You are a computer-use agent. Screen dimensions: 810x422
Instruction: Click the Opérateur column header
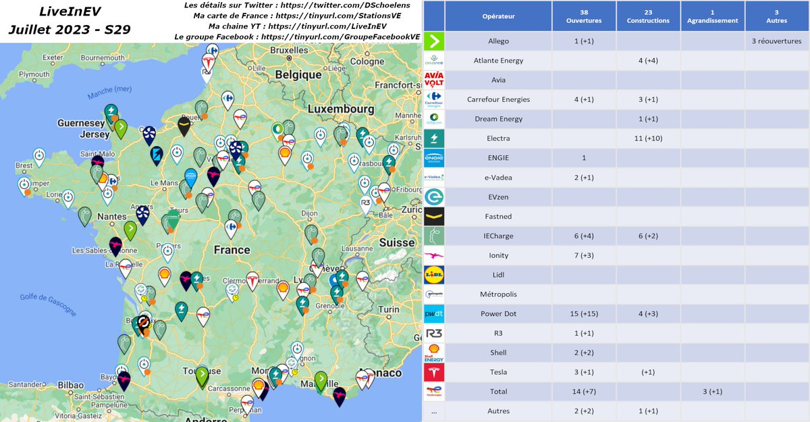[497, 16]
